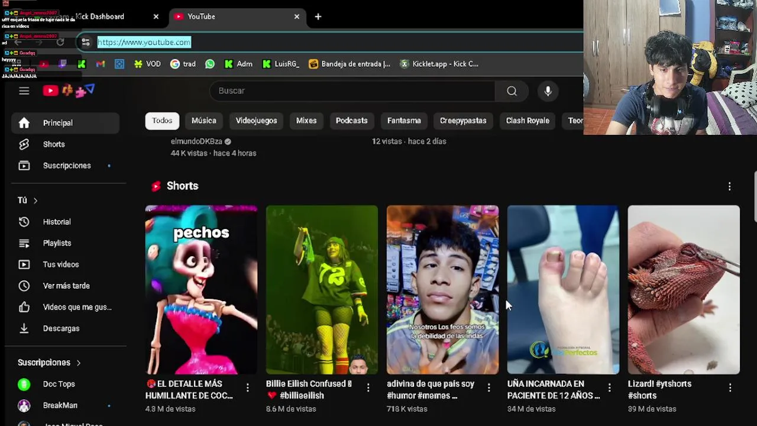Click the search magnifier button
The width and height of the screenshot is (757, 426).
[512, 91]
